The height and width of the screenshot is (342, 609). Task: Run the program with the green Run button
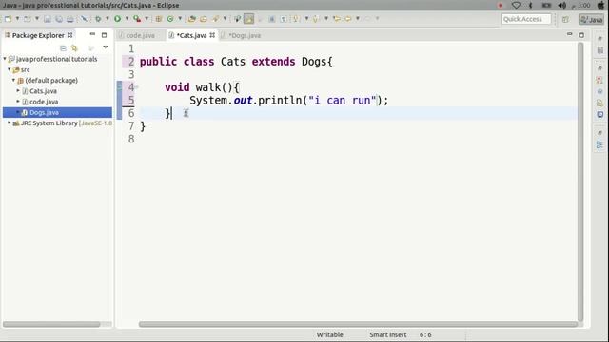click(117, 19)
